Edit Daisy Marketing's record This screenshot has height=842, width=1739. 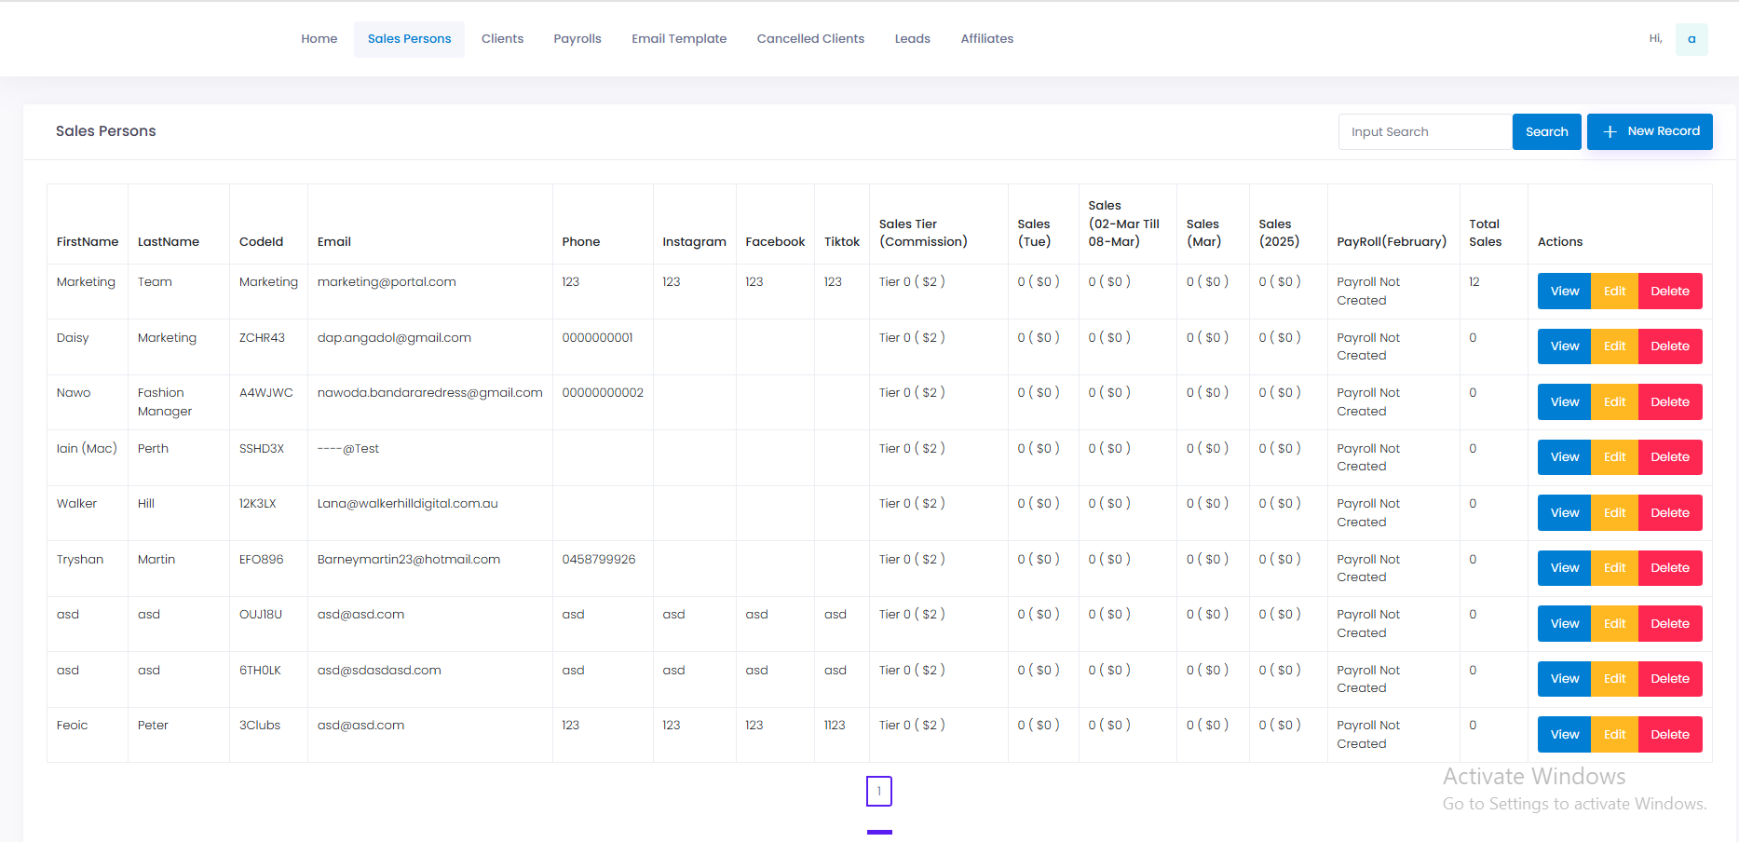point(1614,346)
